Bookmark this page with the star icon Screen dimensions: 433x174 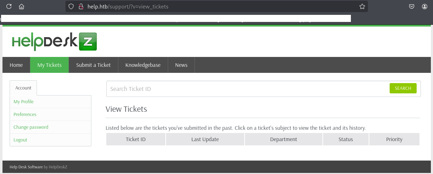362,6
